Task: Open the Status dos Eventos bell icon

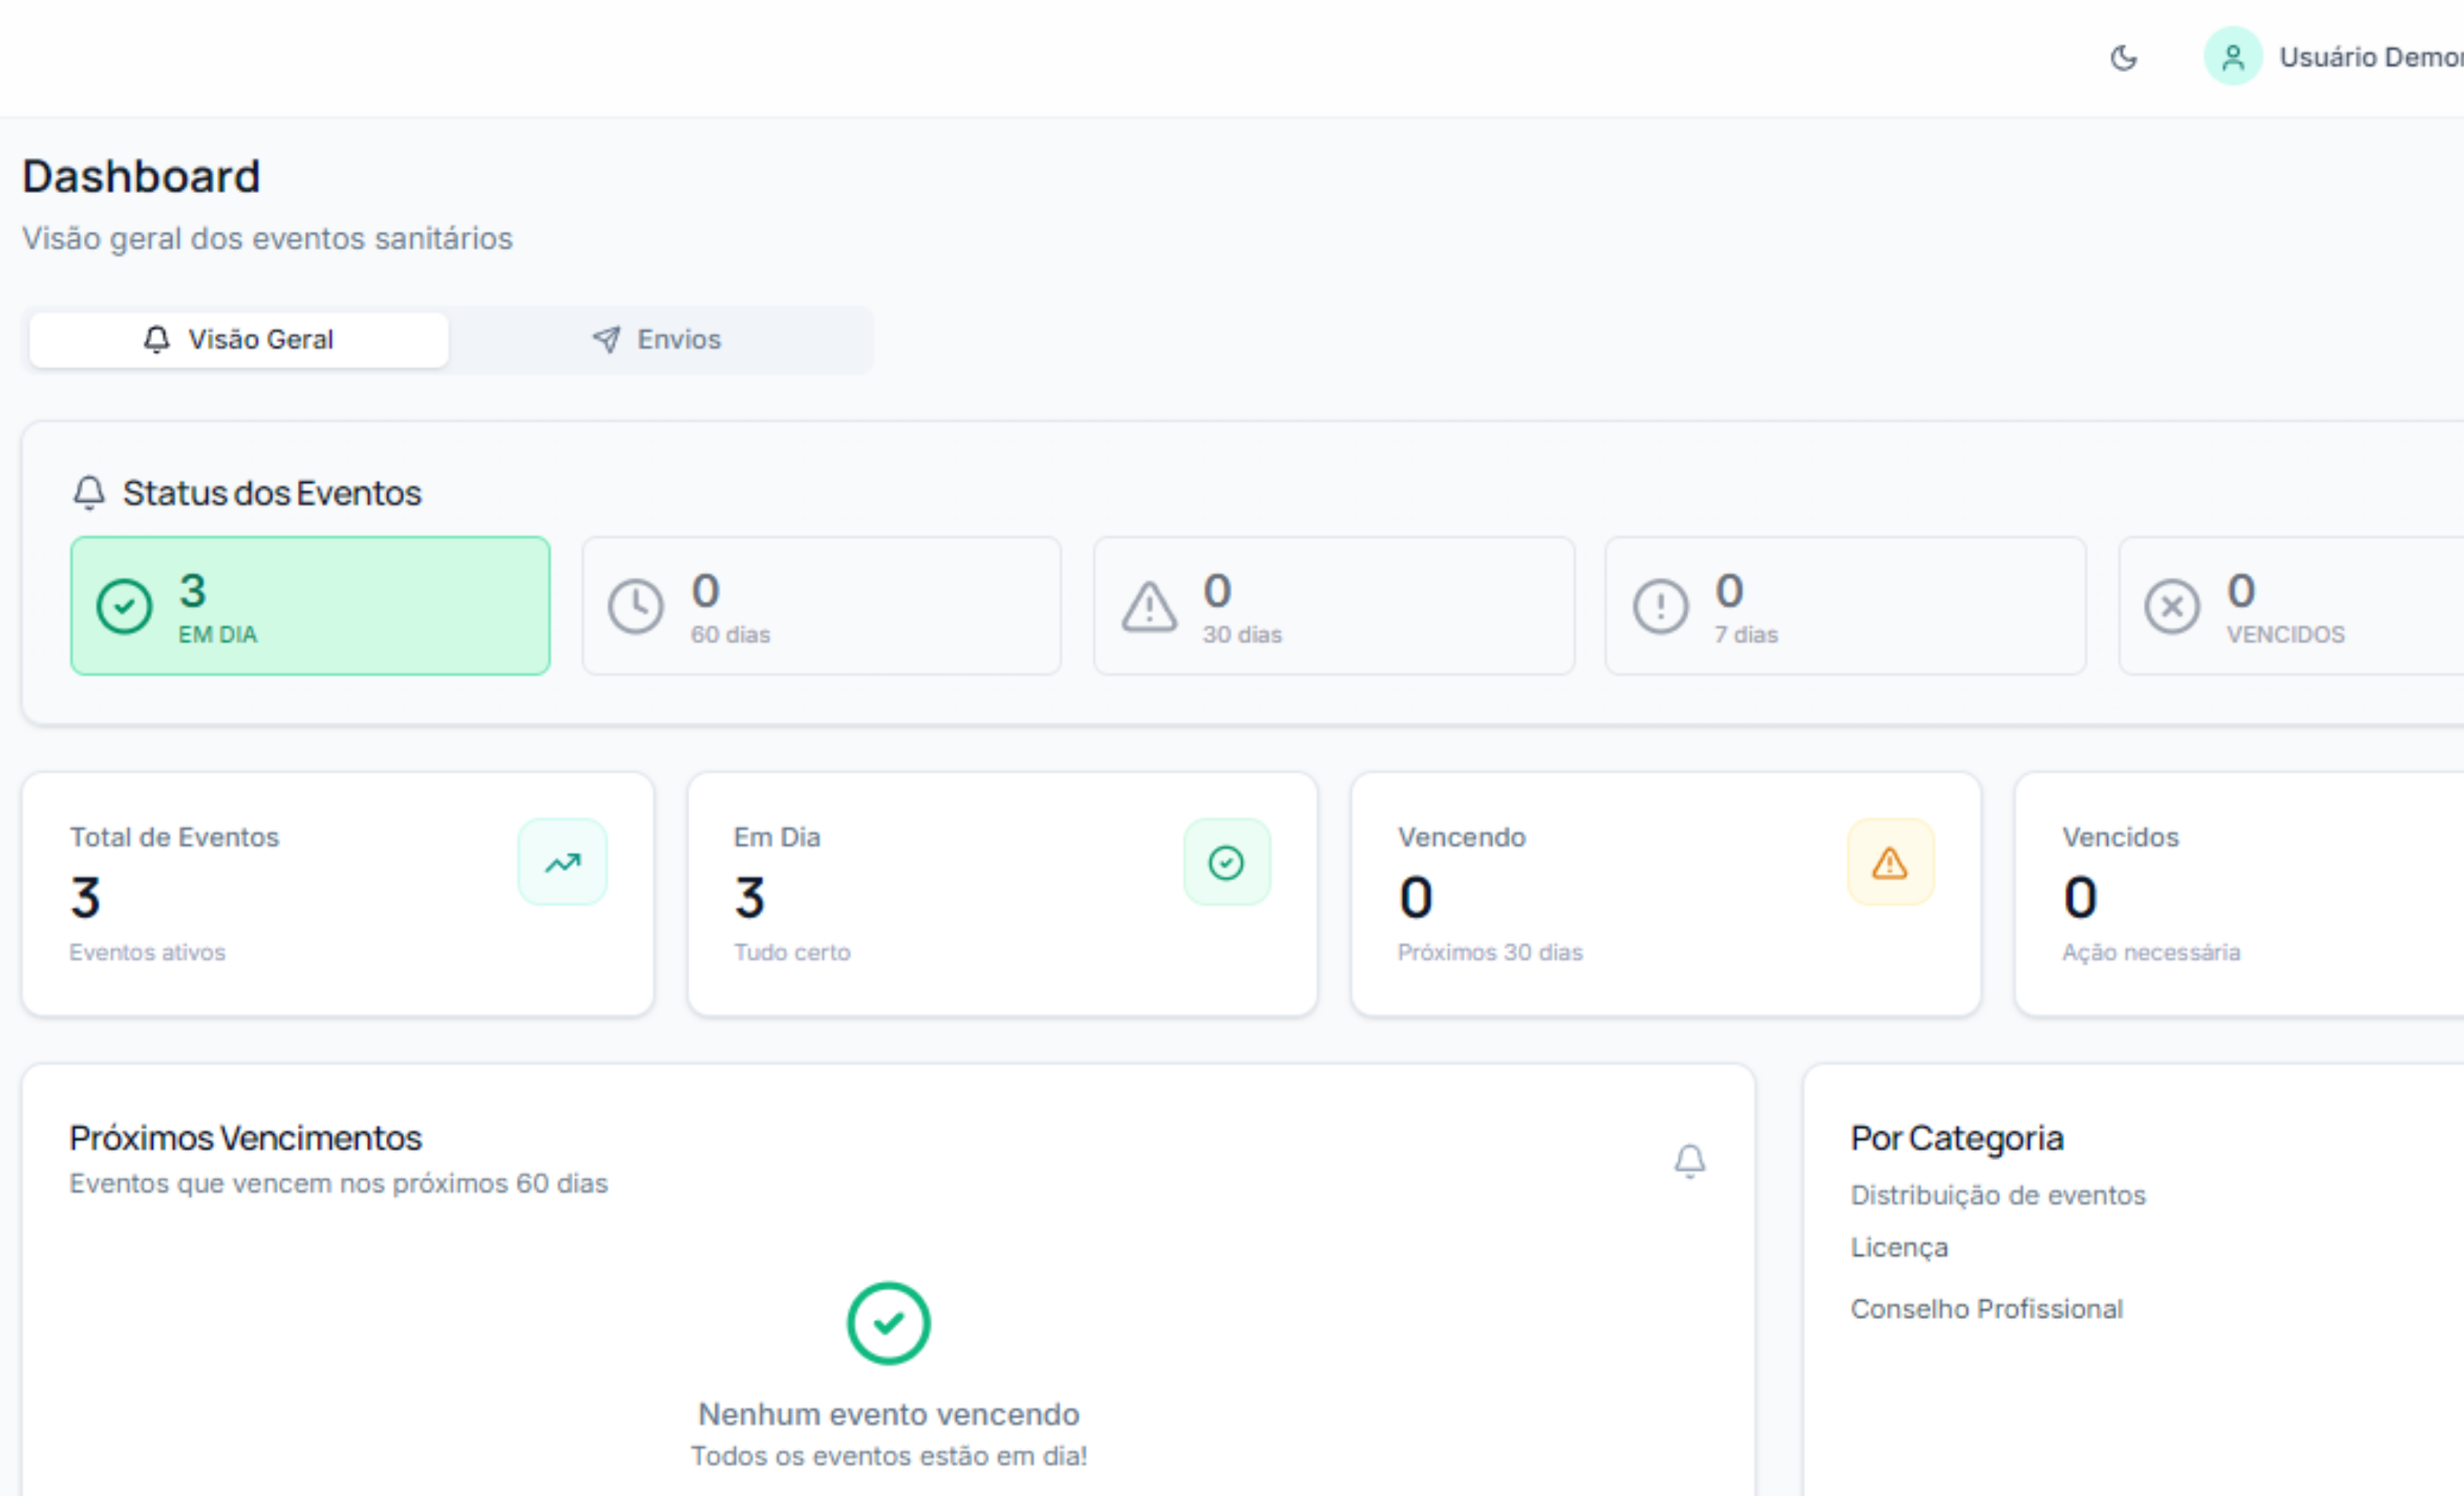Action: tap(90, 492)
